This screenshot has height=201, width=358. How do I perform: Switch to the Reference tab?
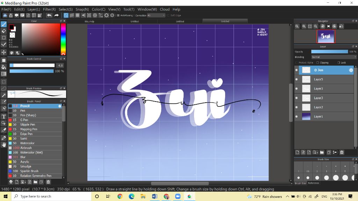click(314, 183)
